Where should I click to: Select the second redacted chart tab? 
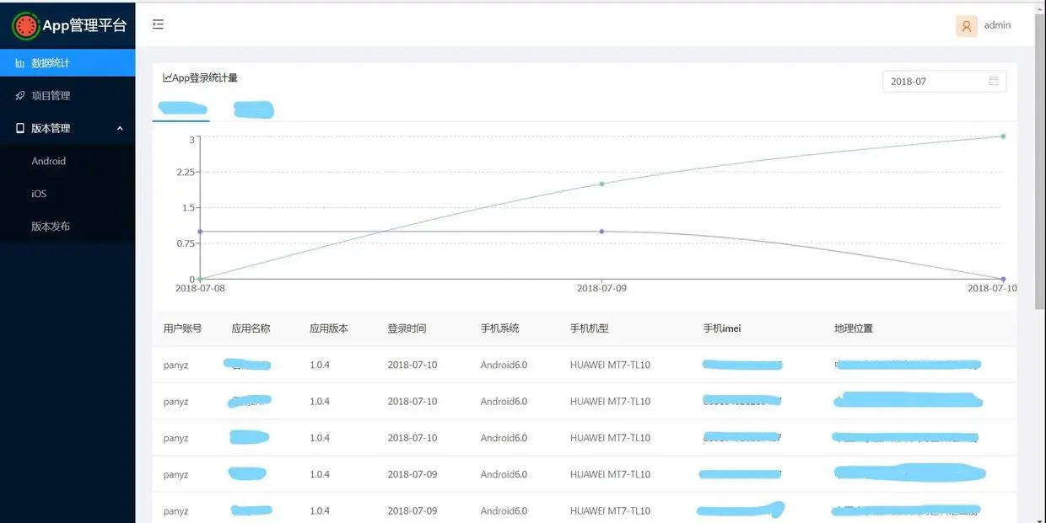254,109
